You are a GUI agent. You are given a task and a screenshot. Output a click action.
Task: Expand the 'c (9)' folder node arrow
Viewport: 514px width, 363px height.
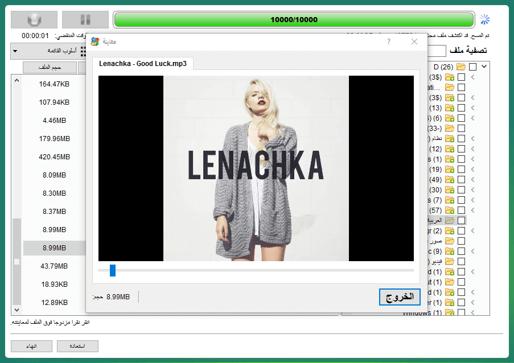(472, 251)
